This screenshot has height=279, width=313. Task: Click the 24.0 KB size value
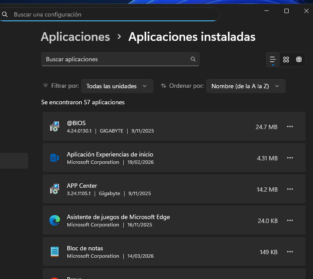pyautogui.click(x=268, y=221)
